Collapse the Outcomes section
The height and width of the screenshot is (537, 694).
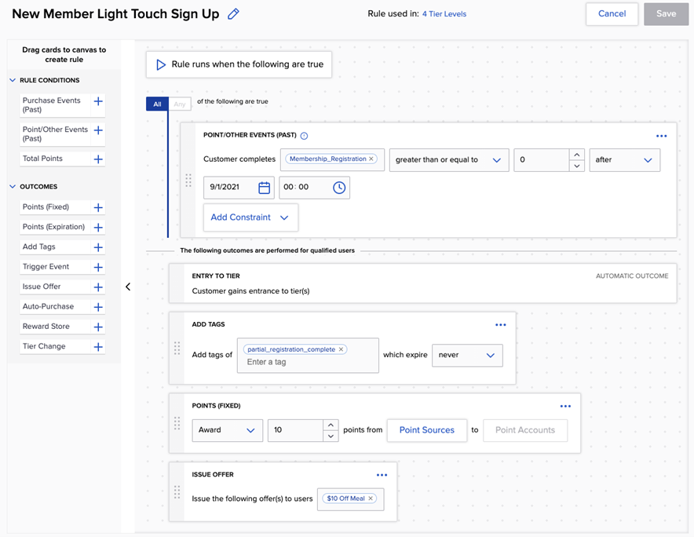[13, 187]
